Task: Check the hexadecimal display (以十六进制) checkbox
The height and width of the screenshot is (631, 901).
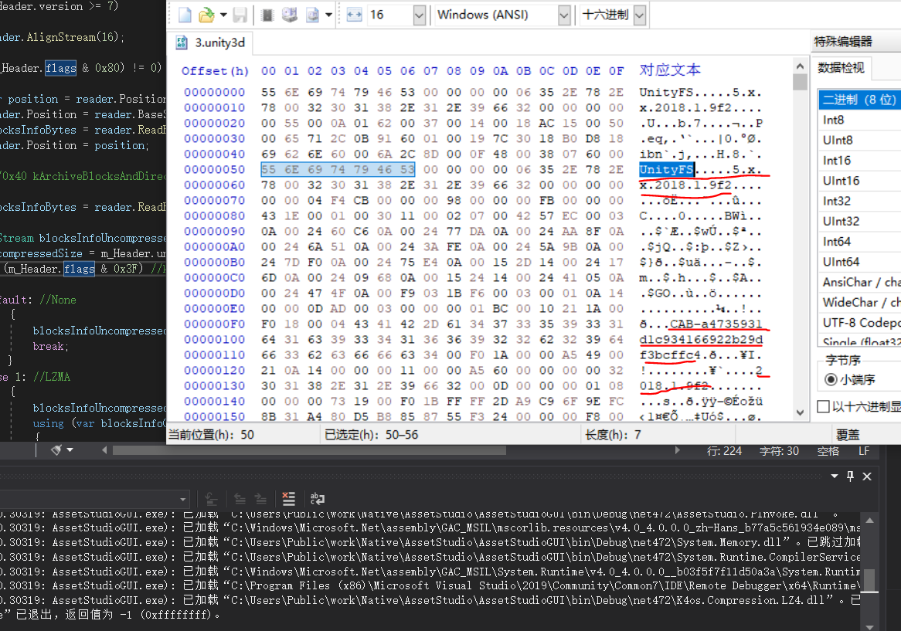Action: point(824,407)
